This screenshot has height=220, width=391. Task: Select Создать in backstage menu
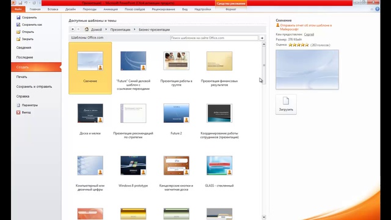(36, 67)
